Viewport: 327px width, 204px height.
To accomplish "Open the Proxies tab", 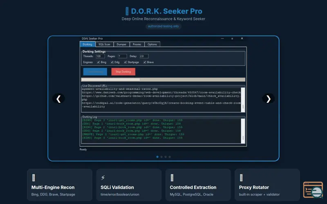I will click(x=137, y=44).
